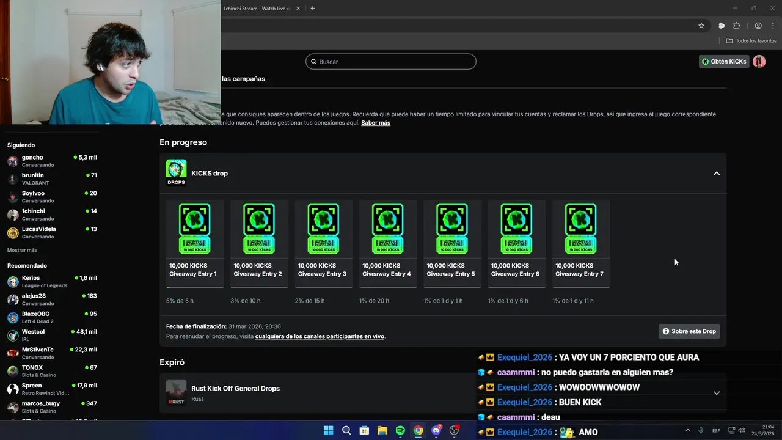This screenshot has width=782, height=440.
Task: Open Discord from taskbar
Action: (x=436, y=430)
